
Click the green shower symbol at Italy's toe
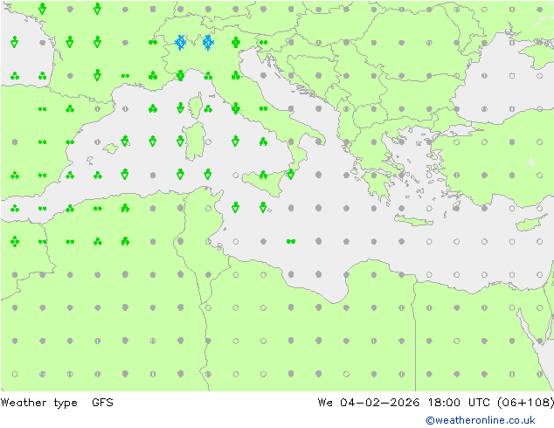290,174
